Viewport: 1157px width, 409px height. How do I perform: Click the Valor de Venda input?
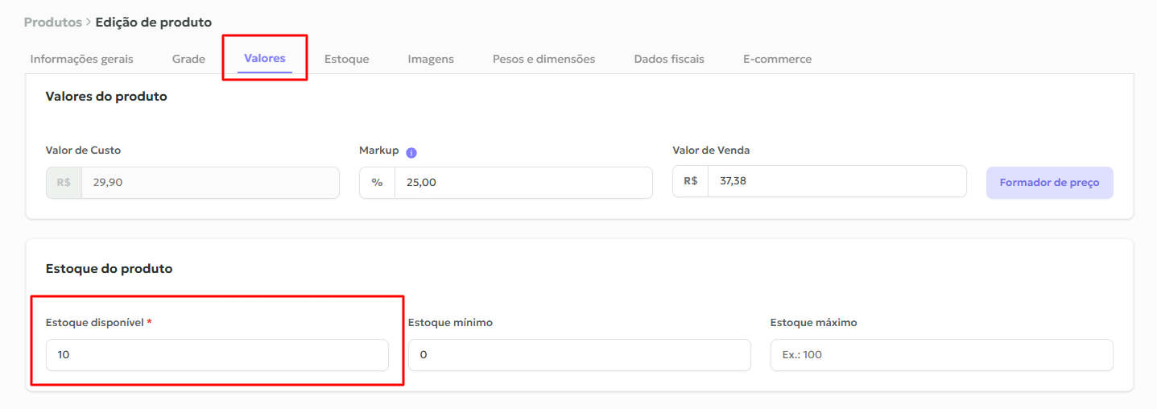(x=836, y=181)
